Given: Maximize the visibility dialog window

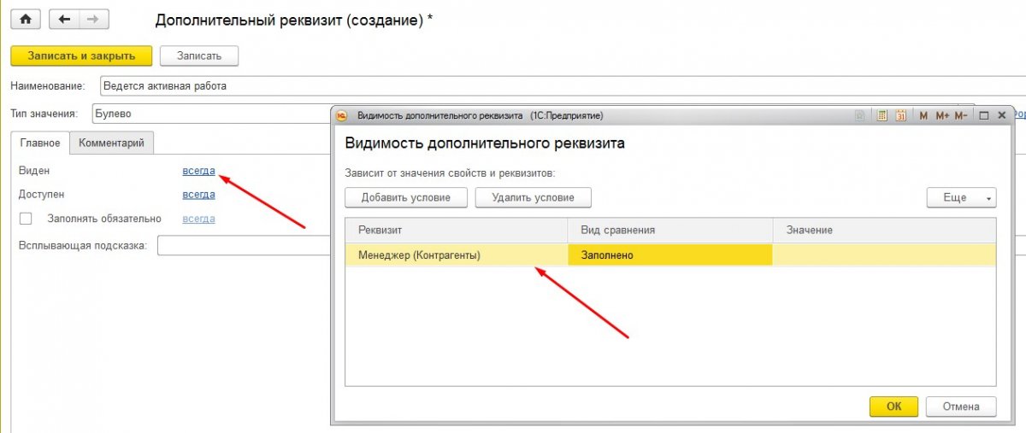Looking at the screenshot, I should (984, 115).
